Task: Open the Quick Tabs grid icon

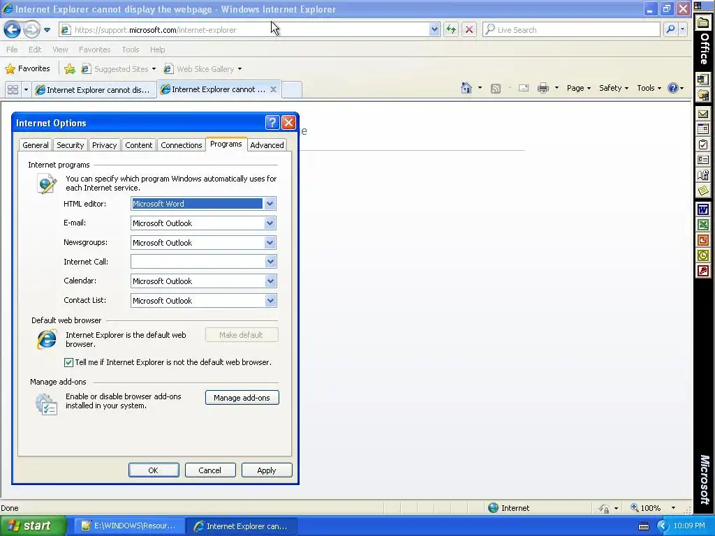Action: (13, 90)
